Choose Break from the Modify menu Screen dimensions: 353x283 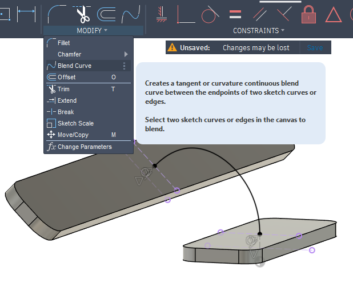(x=89, y=112)
